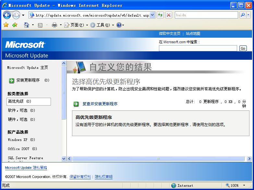Click the sidebar scroll down arrow

click(x=64, y=159)
